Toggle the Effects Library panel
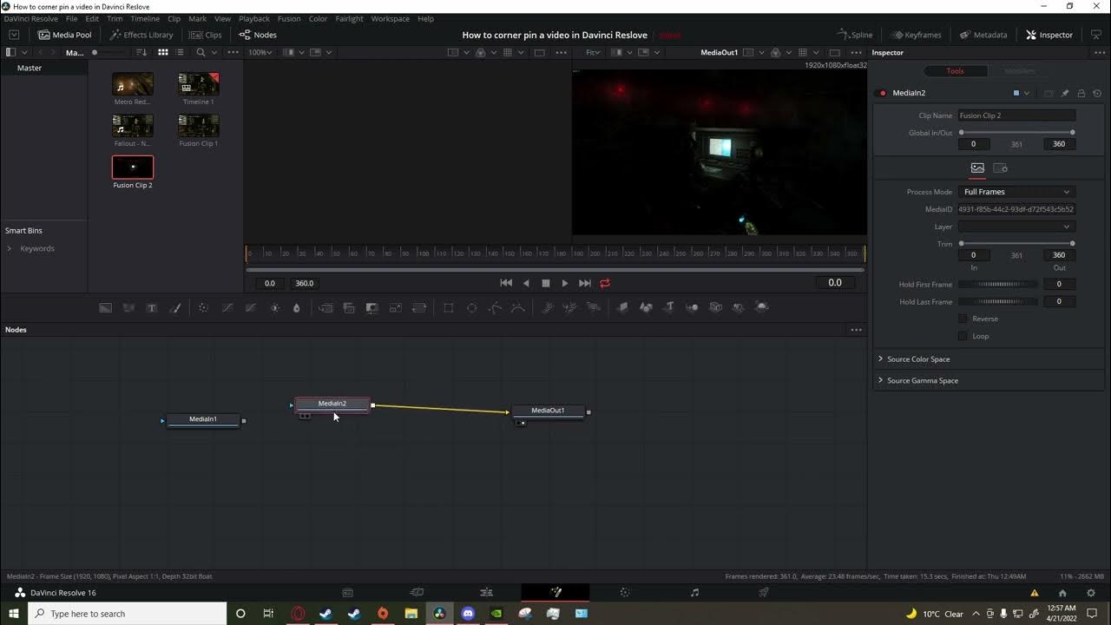 point(141,35)
